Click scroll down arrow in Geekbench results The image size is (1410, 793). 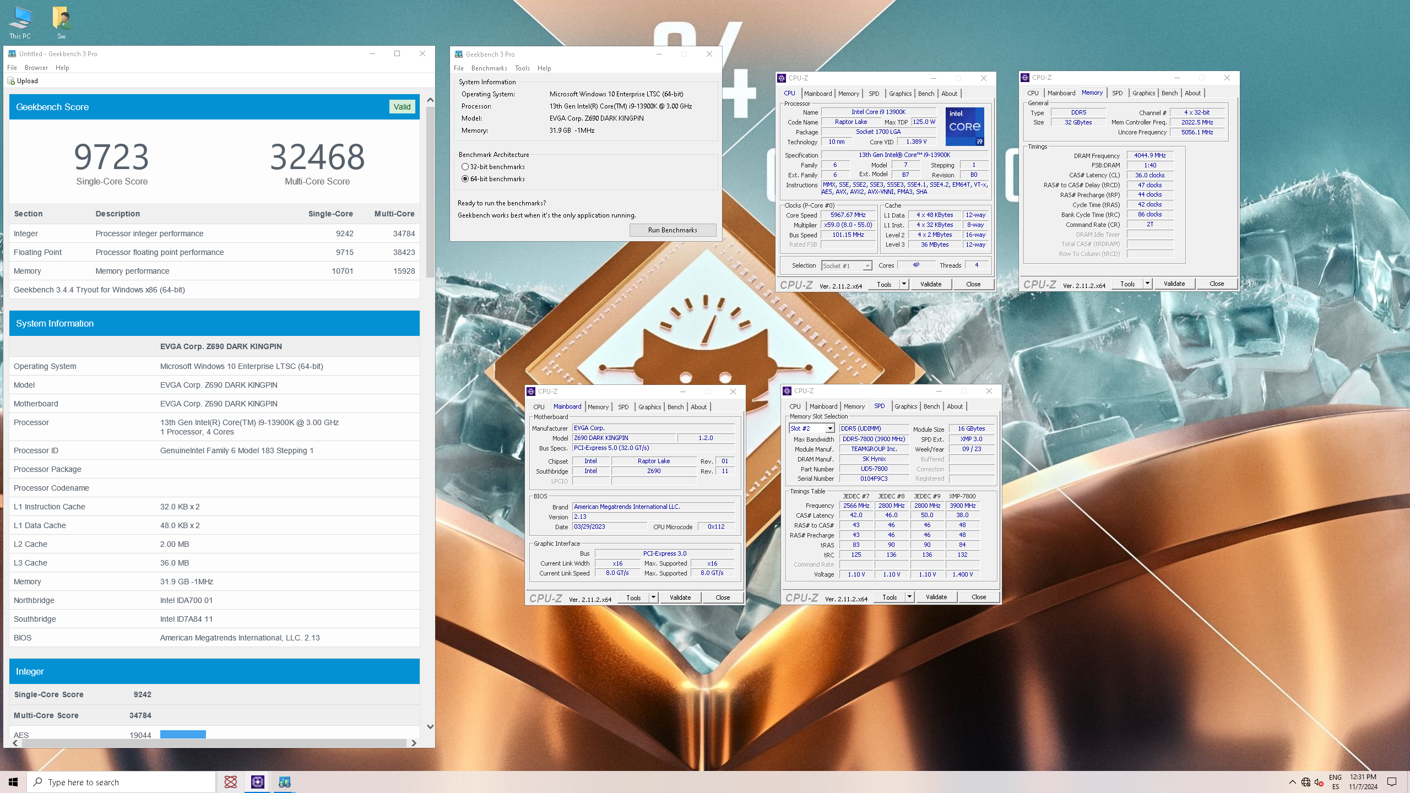pos(430,726)
